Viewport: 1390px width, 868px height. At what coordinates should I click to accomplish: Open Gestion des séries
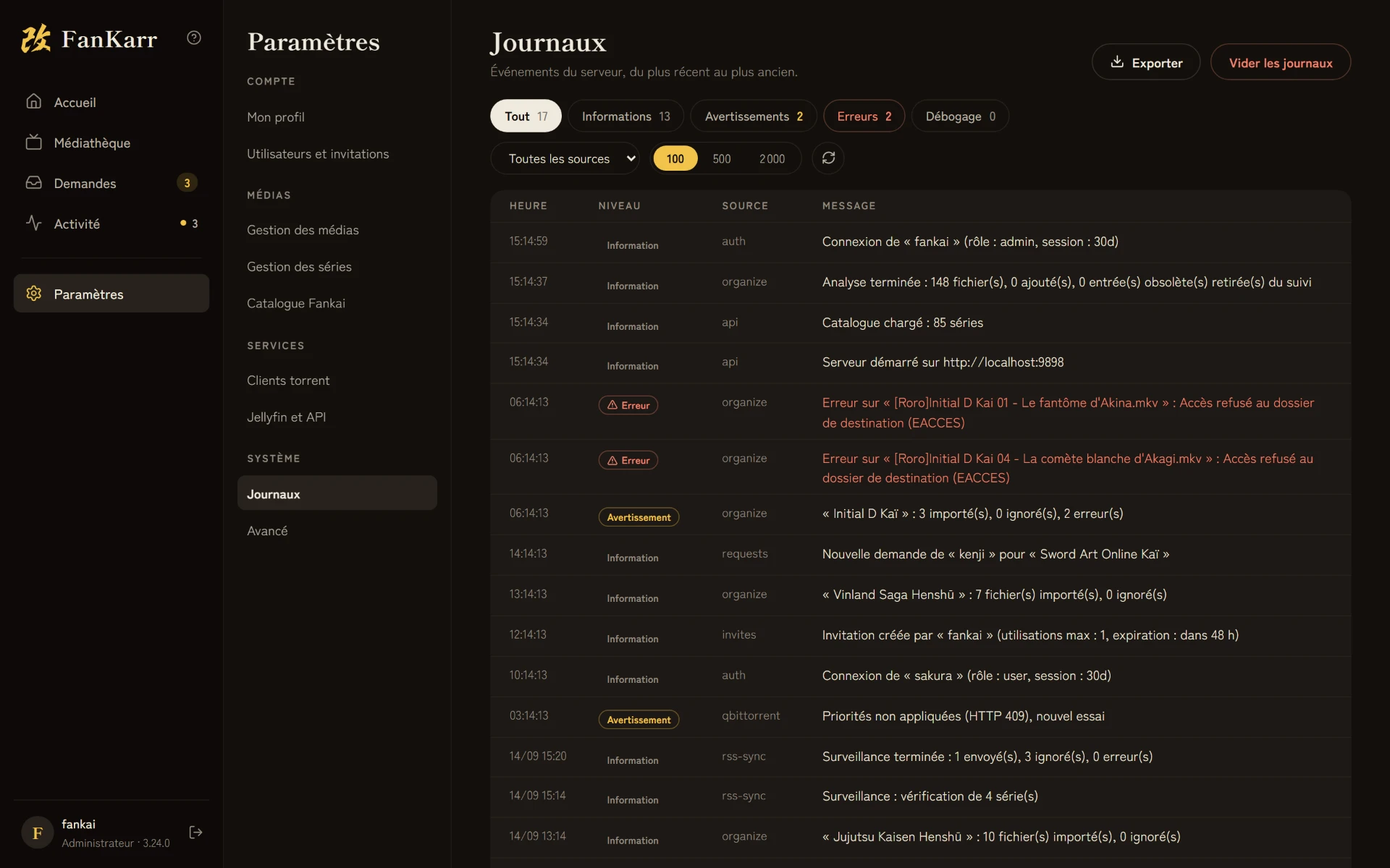pos(337,266)
